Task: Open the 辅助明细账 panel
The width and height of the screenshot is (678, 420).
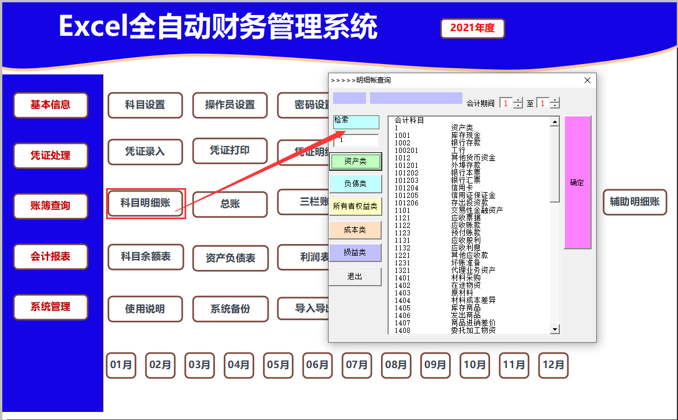Action: [x=634, y=202]
